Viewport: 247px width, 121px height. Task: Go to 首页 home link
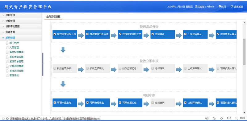coord(223,6)
